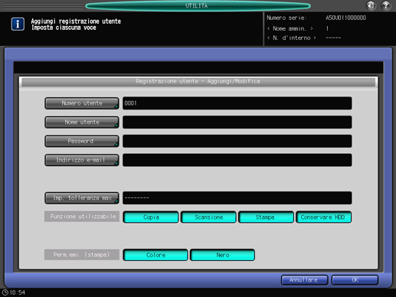The width and height of the screenshot is (396, 297).
Task: Click the empty Nome utente field
Action: pos(237,122)
